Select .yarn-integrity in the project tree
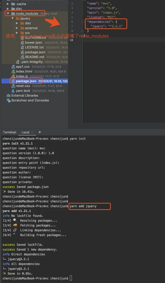165x283 pixels. point(32,62)
